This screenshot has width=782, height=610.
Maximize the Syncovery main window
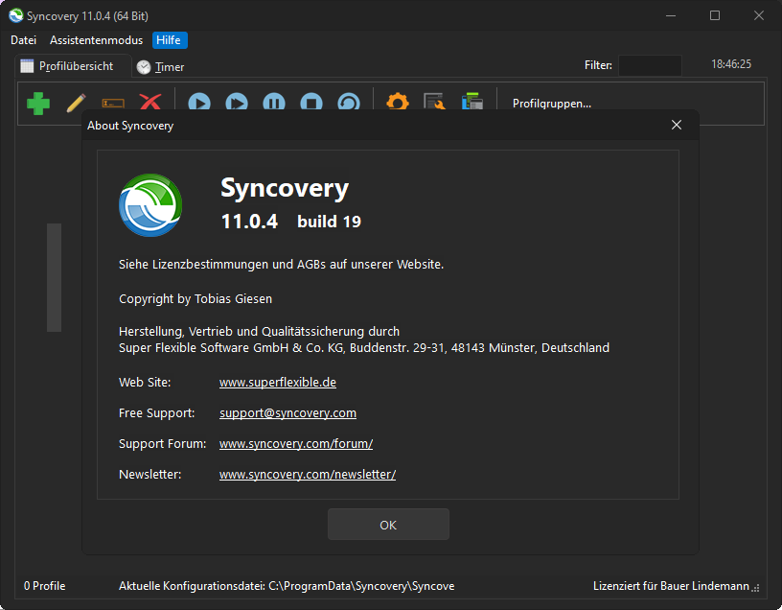coord(715,15)
